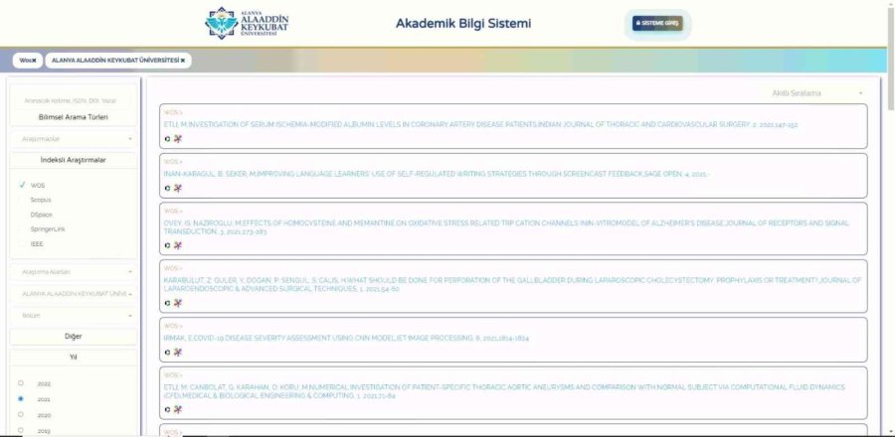
Task: Remove the Alanya Alaaddin Keykubat Üniversitesi filter tag
Action: 183,61
